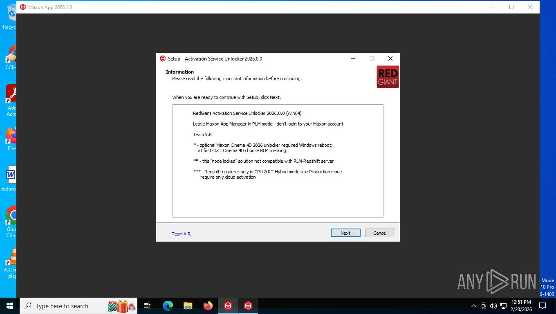Switch to second Maxon taskbar app icon
This screenshot has height=314, width=556.
[248, 306]
